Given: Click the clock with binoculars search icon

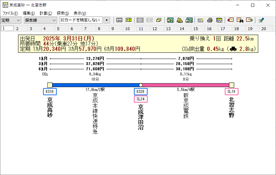Looking at the screenshot, I should pyautogui.click(x=240, y=20).
